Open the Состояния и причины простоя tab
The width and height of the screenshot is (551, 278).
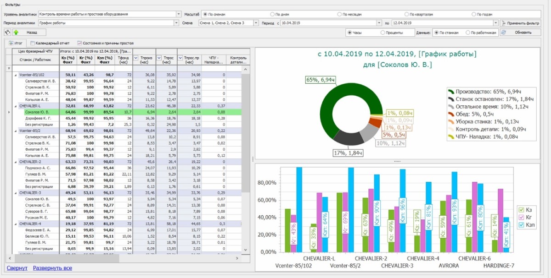pos(105,43)
